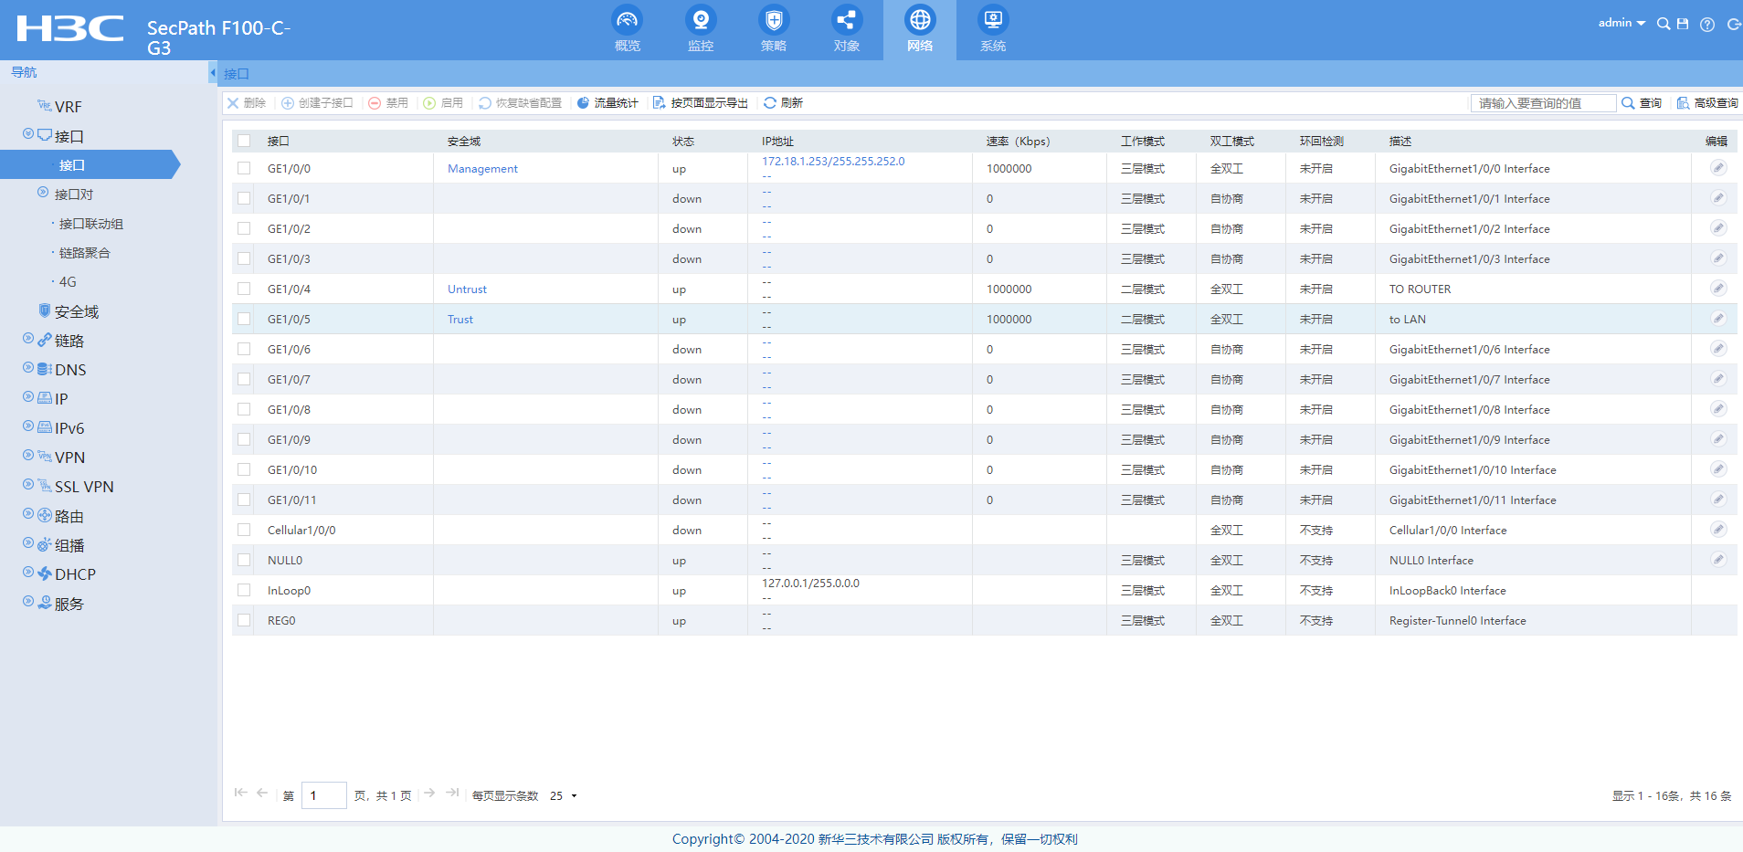Viewport: 1743px width, 852px height.
Task: Select 链路聚合 in the sidebar
Action: click(x=84, y=253)
